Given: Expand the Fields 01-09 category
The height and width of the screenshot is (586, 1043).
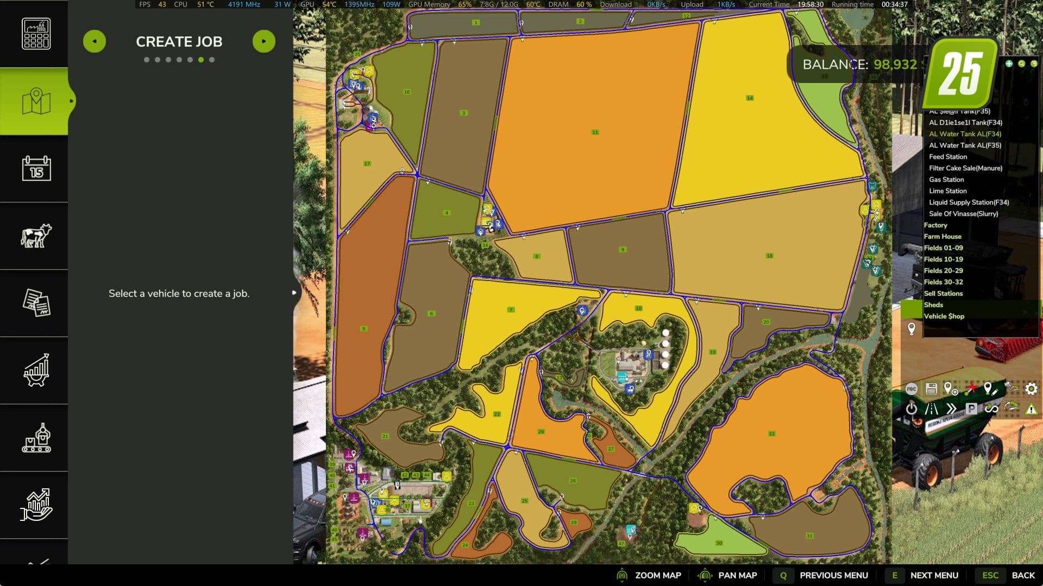Looking at the screenshot, I should coord(943,248).
